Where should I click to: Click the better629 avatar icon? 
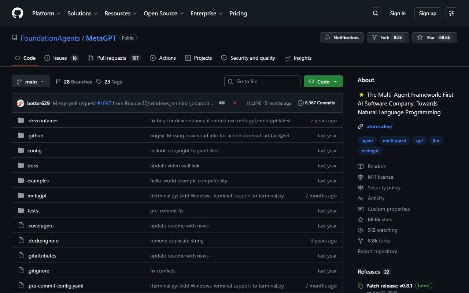[21, 103]
